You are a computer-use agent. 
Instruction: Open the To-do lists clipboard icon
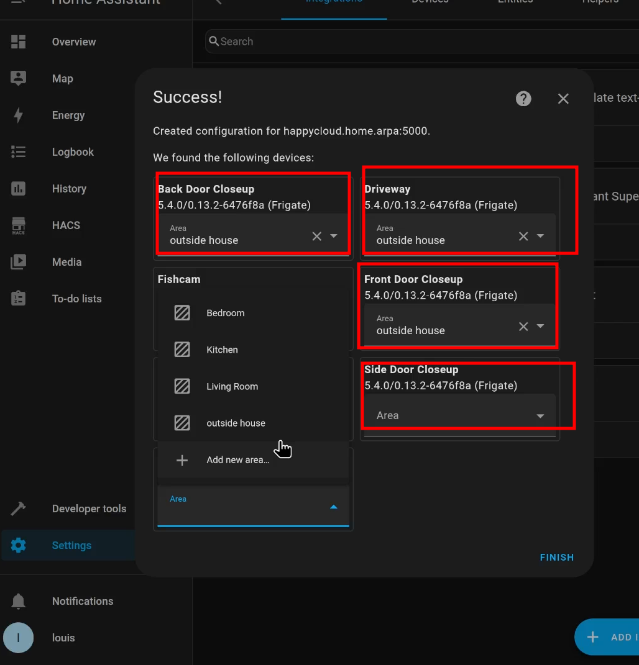coord(18,298)
